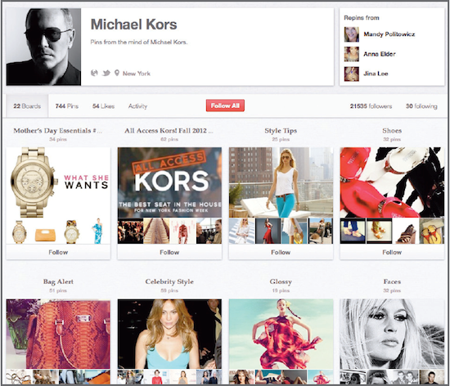Follow the Shoes board
450x386 pixels.
tap(392, 253)
